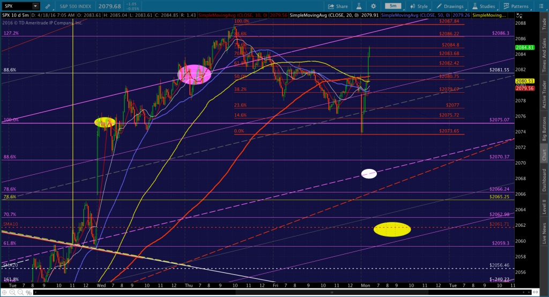The height and width of the screenshot is (297, 549).
Task: Click the truncated yellow SimpleMoving... label
Action: coord(489,16)
